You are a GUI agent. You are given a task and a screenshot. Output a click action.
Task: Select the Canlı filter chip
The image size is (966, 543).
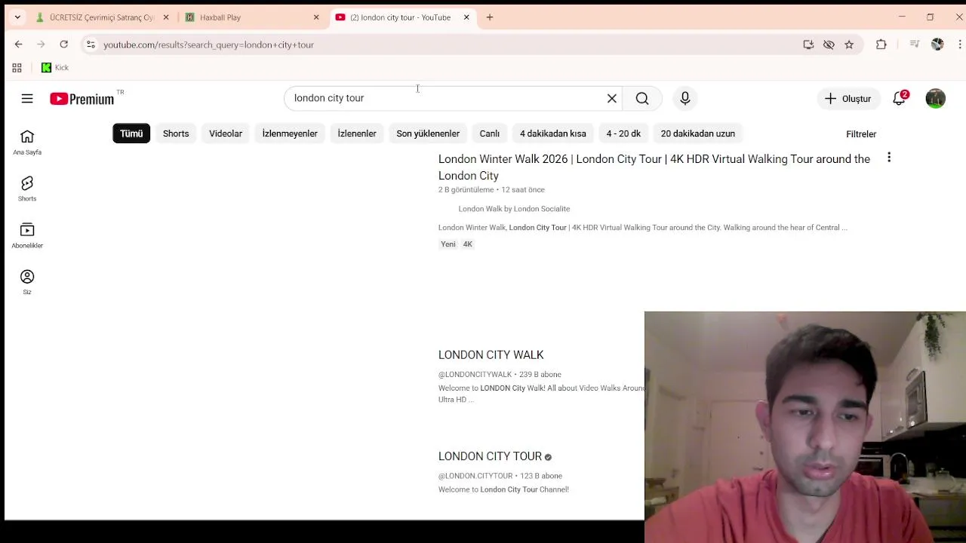coord(490,133)
